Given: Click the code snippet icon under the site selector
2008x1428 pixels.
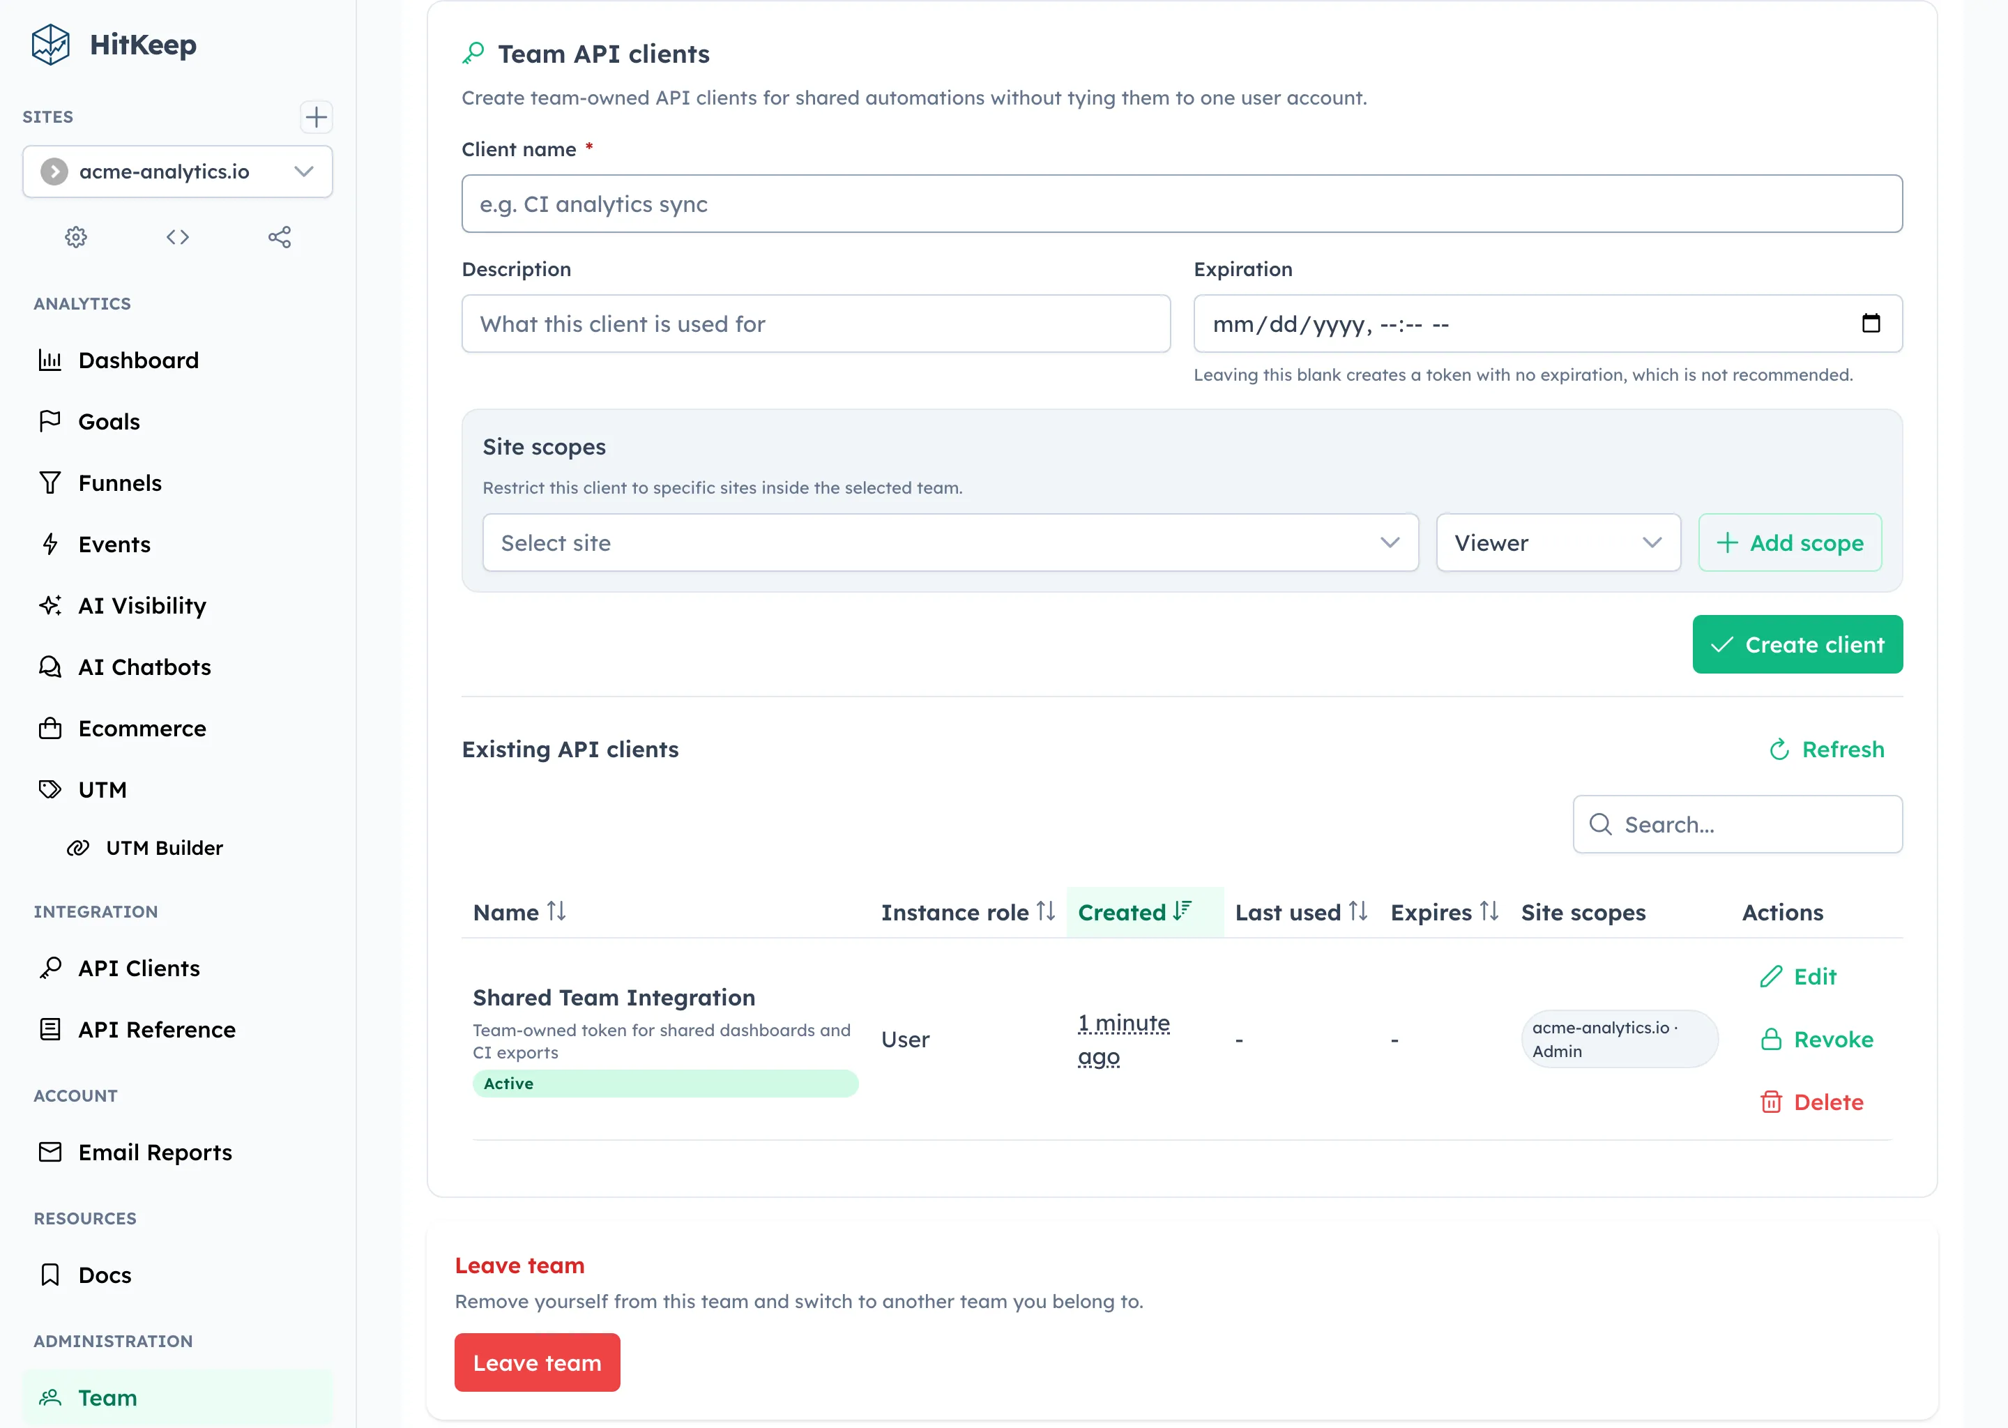Looking at the screenshot, I should [176, 236].
